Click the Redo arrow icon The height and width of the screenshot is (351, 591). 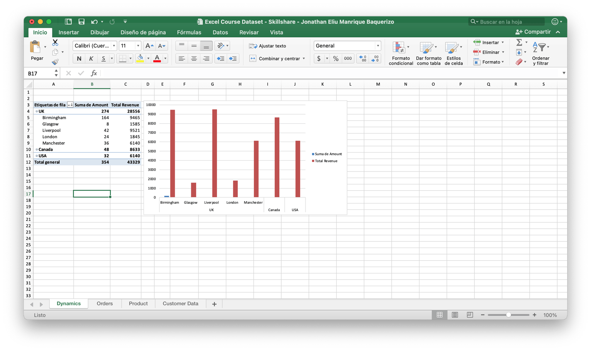click(x=112, y=22)
